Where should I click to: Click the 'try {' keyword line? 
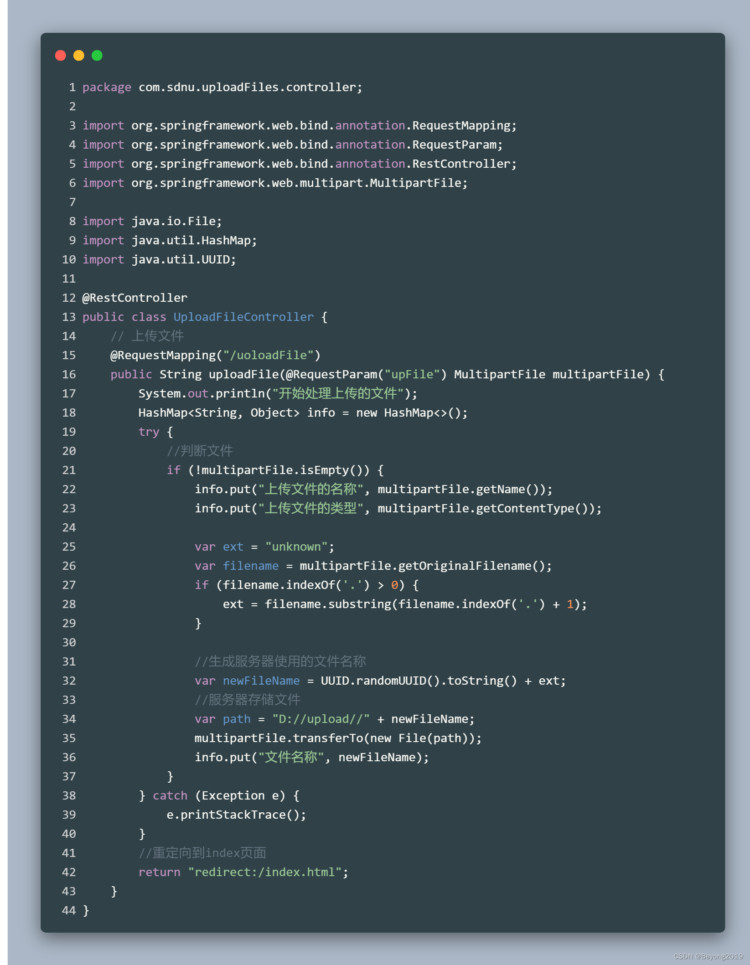coord(155,432)
